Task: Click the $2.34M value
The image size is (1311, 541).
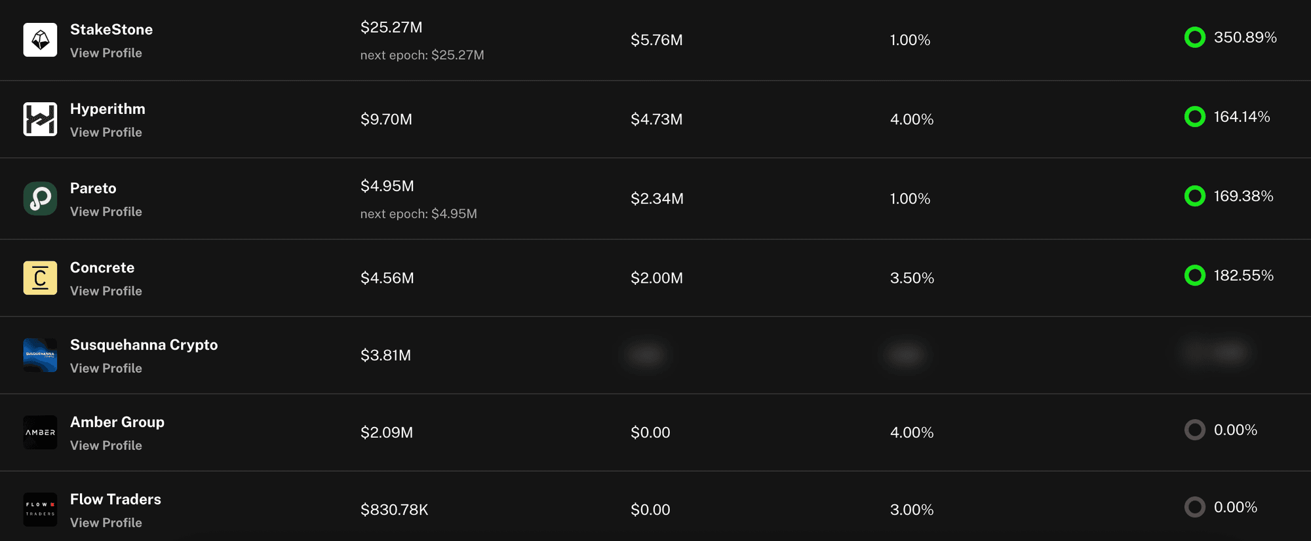Action: (657, 198)
